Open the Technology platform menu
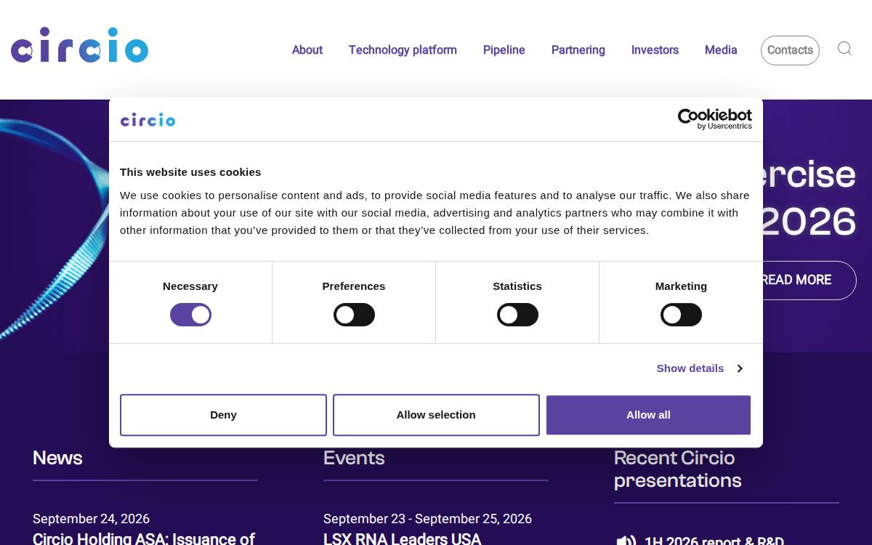 click(x=403, y=50)
